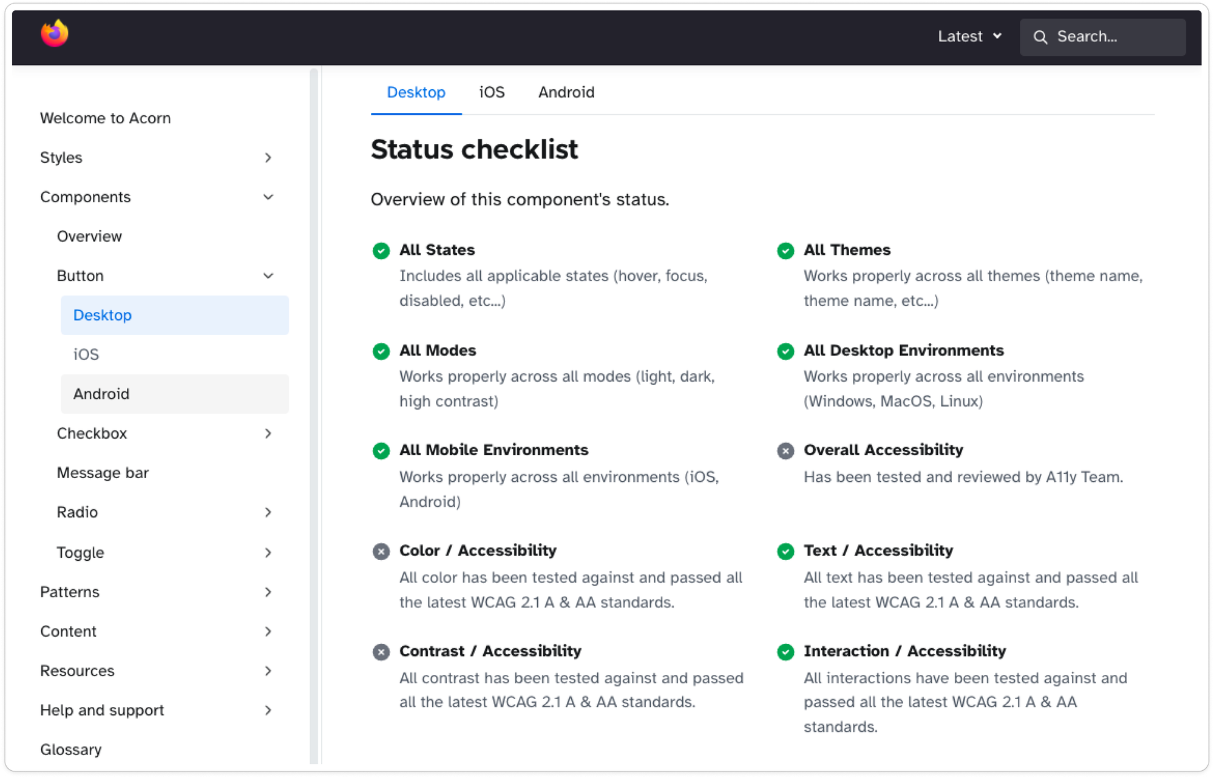Collapse the Components section chevron
The width and height of the screenshot is (1214, 778).
pos(268,197)
